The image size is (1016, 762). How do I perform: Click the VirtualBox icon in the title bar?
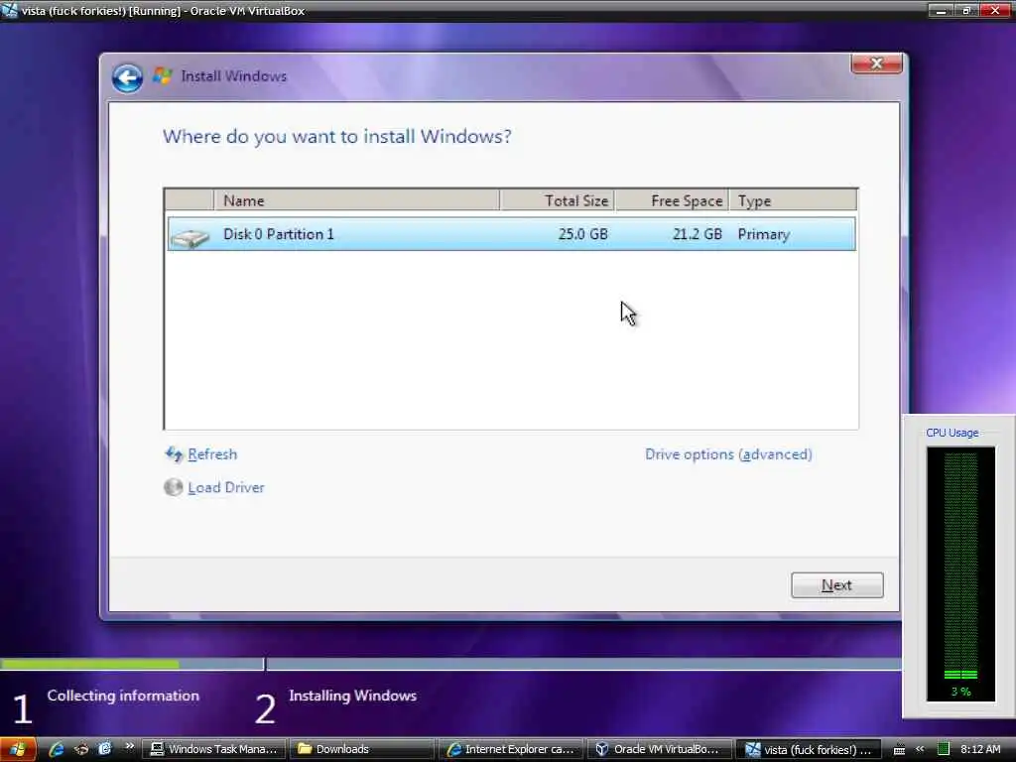coord(9,10)
